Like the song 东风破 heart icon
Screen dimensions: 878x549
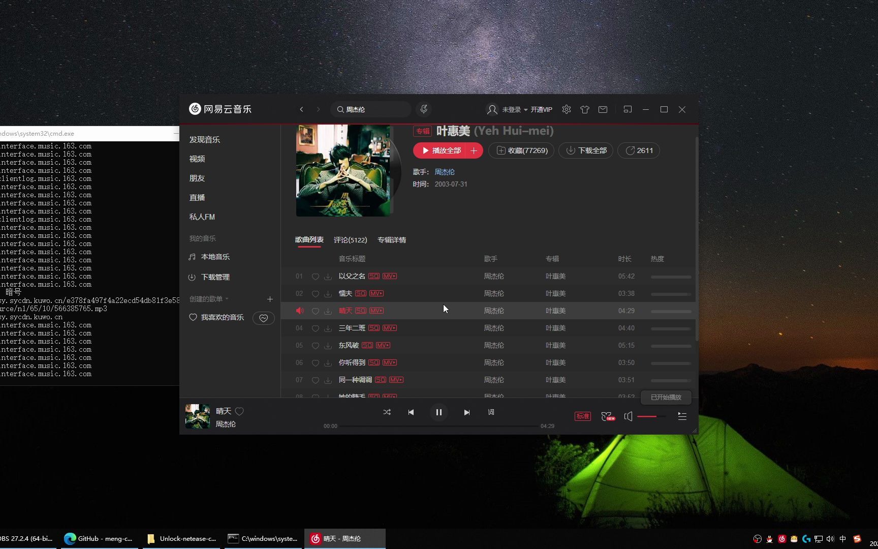tap(316, 346)
